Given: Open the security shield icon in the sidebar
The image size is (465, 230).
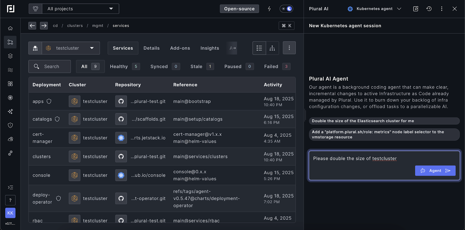Looking at the screenshot, I should [10, 125].
